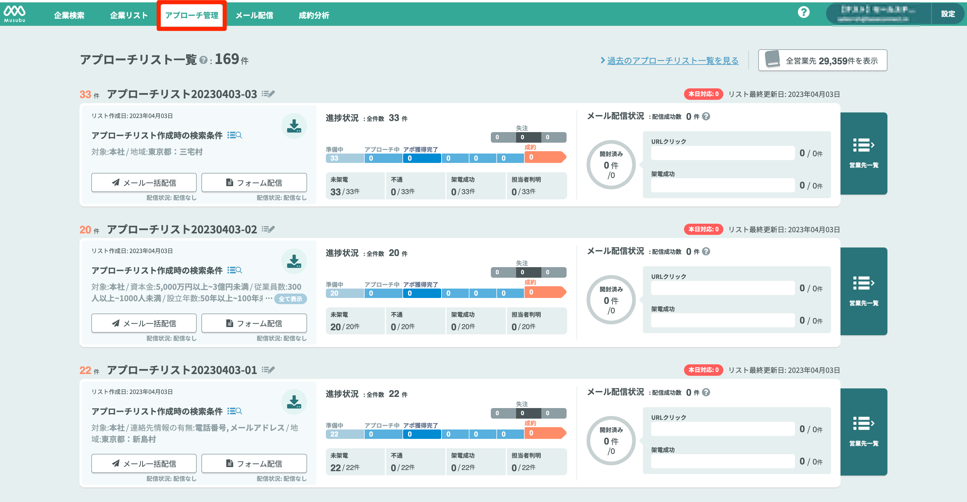This screenshot has height=502, width=967.
Task: Click 開封済み circle in list 20230403-02
Action: [x=611, y=300]
